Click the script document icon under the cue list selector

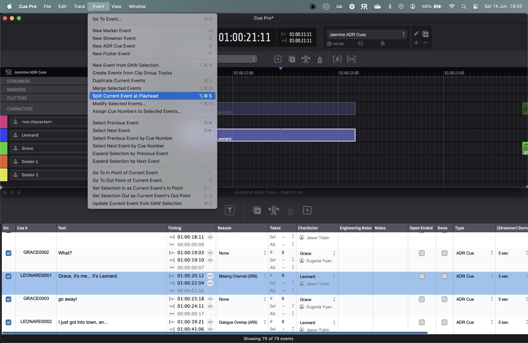361,43
